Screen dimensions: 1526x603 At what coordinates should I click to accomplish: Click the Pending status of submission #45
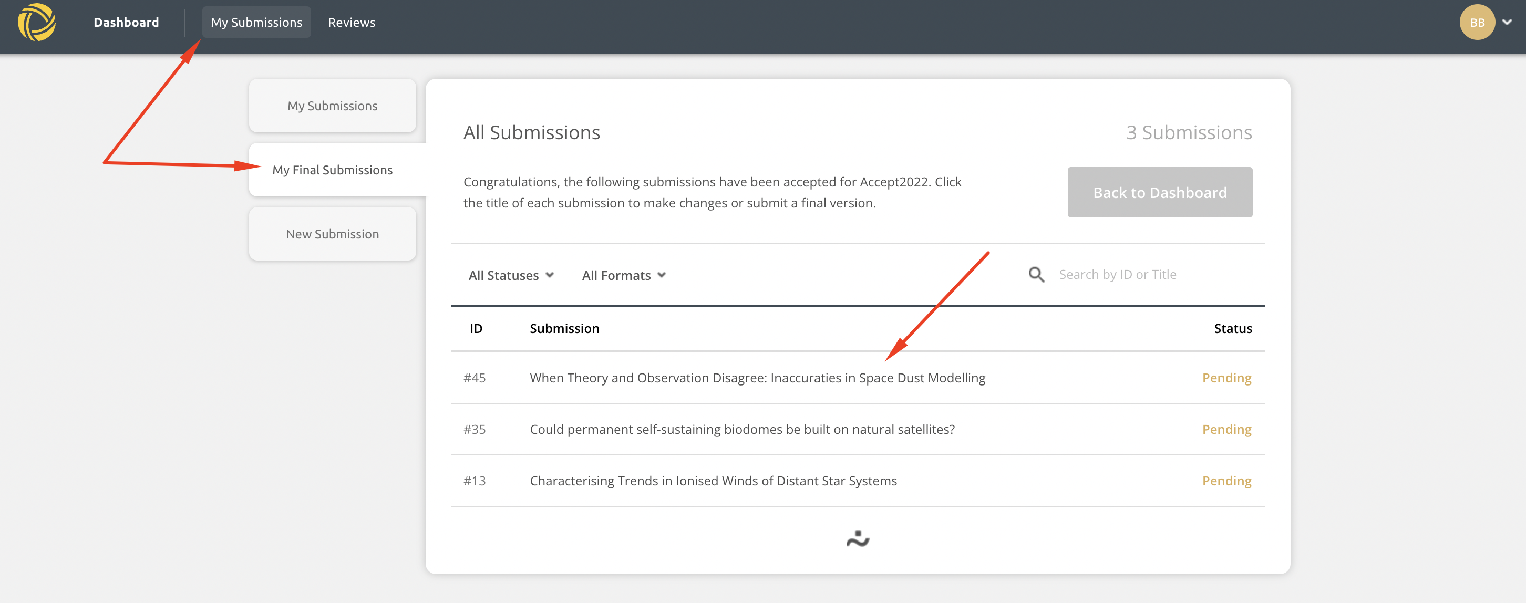pos(1226,377)
